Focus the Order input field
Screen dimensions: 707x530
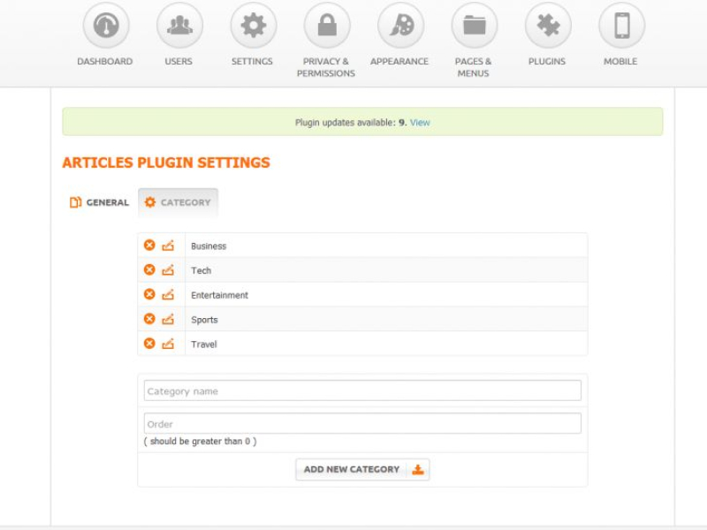pos(362,424)
